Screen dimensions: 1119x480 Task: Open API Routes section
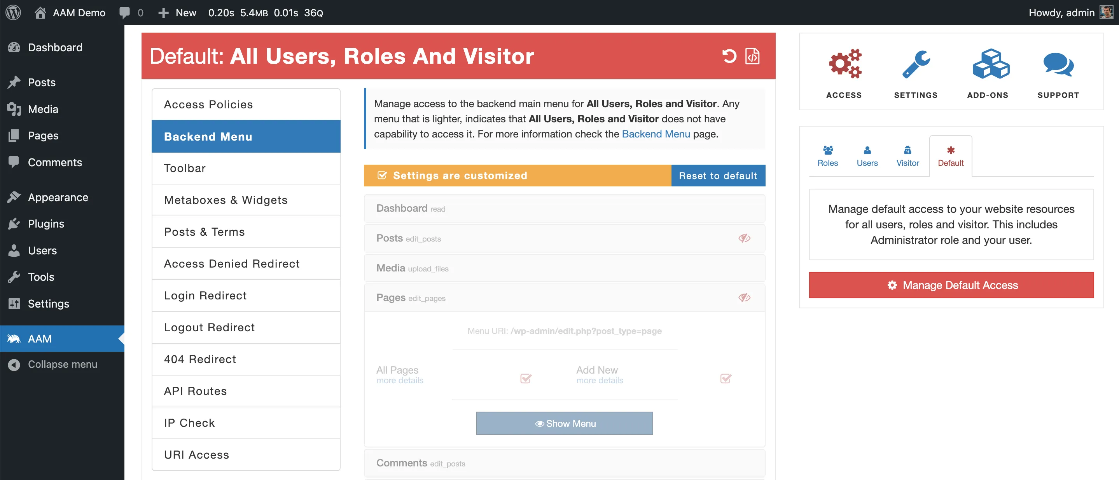(246, 391)
